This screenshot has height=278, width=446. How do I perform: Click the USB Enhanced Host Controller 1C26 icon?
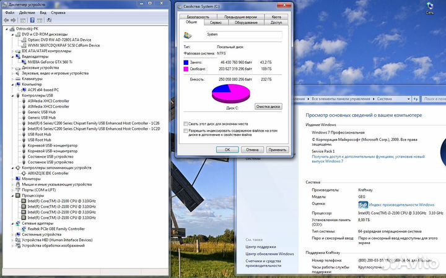[x=24, y=124]
